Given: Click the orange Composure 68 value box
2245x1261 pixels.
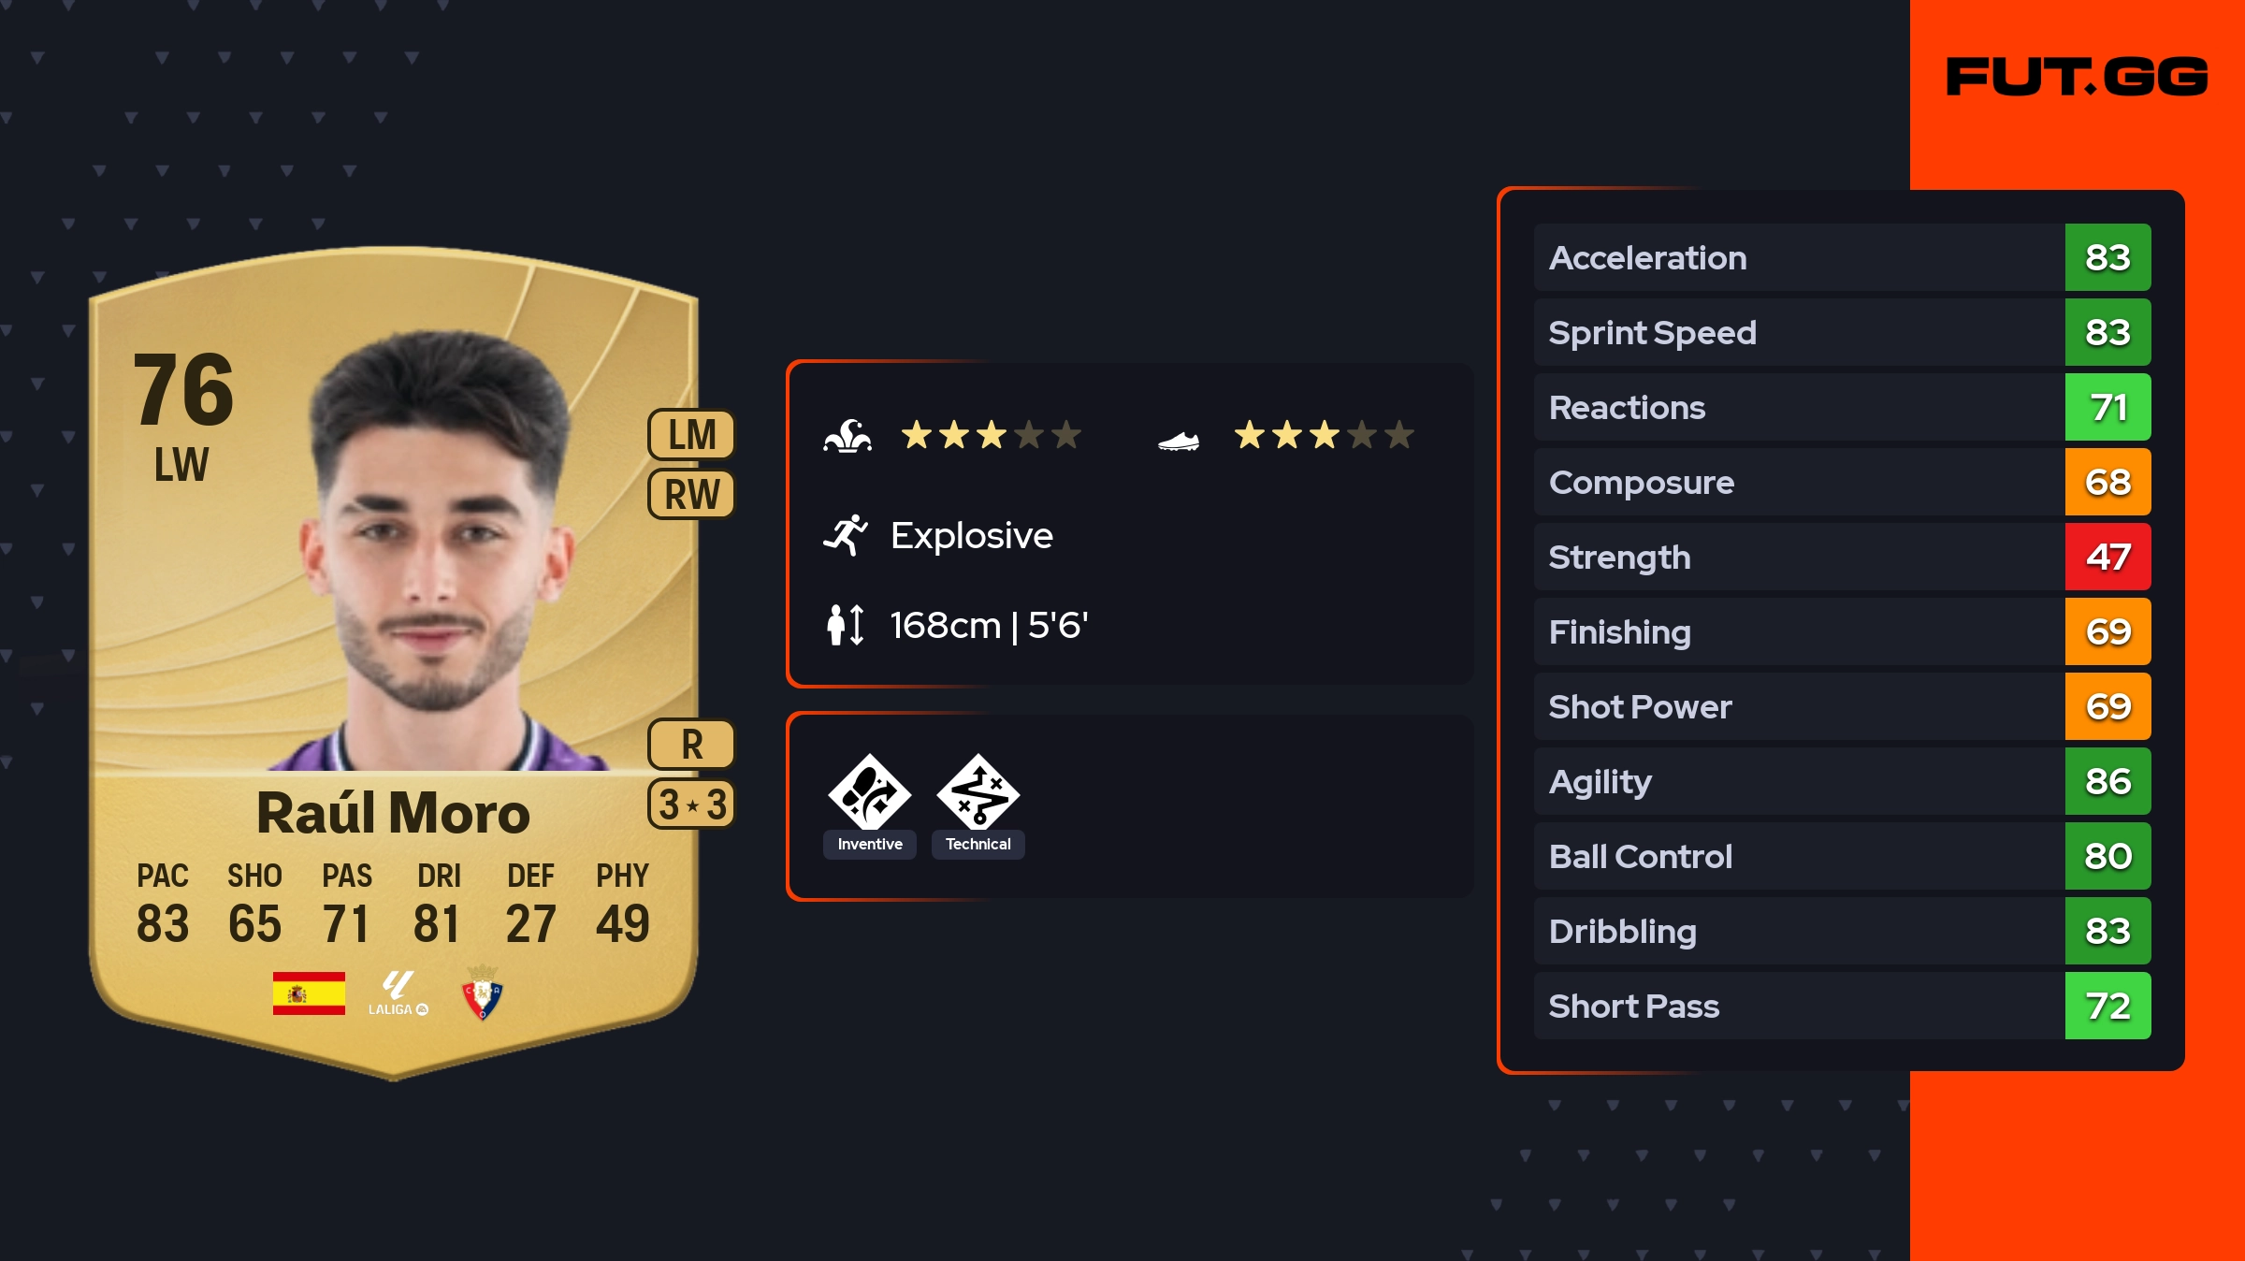Looking at the screenshot, I should pos(2107,482).
